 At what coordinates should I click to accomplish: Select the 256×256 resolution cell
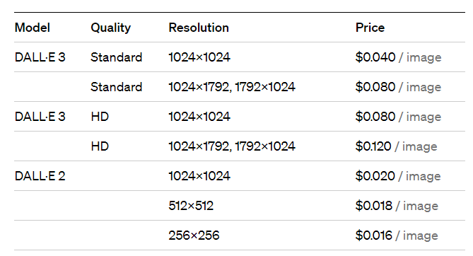coord(194,235)
